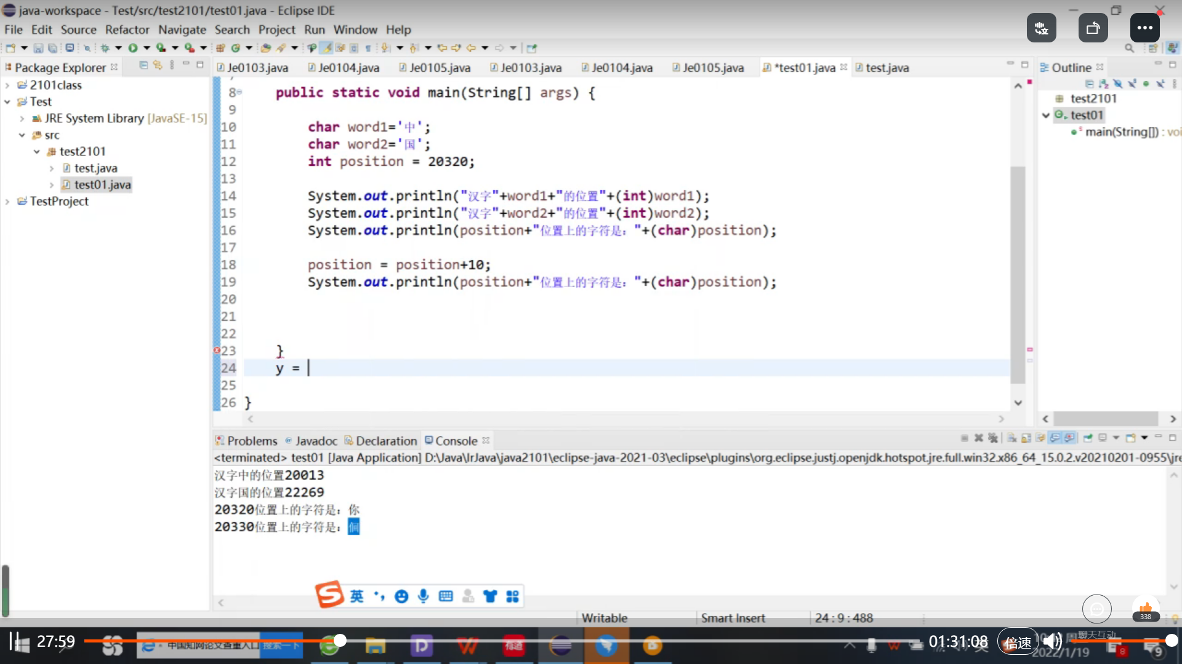The height and width of the screenshot is (664, 1182).
Task: Click Clear Console icon
Action: [x=1011, y=438]
